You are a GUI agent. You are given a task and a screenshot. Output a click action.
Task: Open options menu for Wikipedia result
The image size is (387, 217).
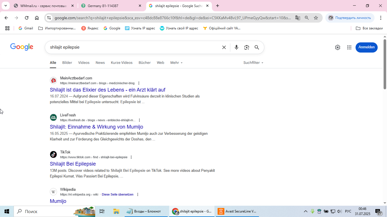pyautogui.click(x=138, y=194)
